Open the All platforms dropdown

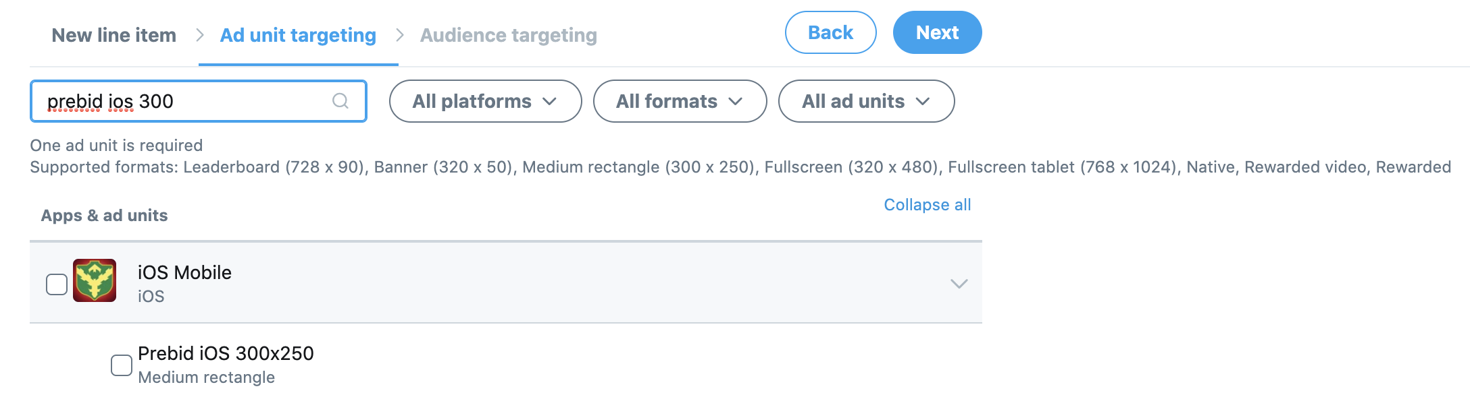click(485, 101)
